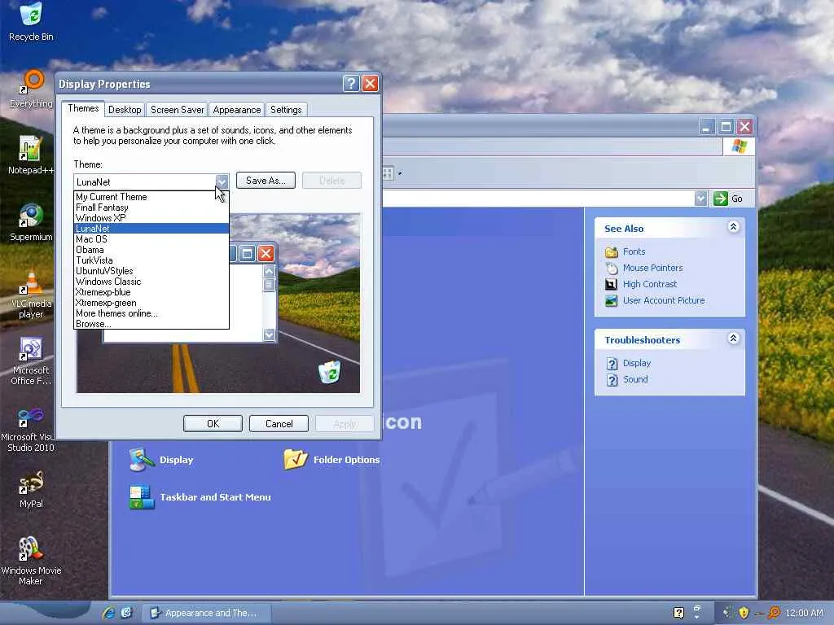Click the taskbar clock showing 12:00 AM
This screenshot has height=625, width=834.
tap(804, 613)
